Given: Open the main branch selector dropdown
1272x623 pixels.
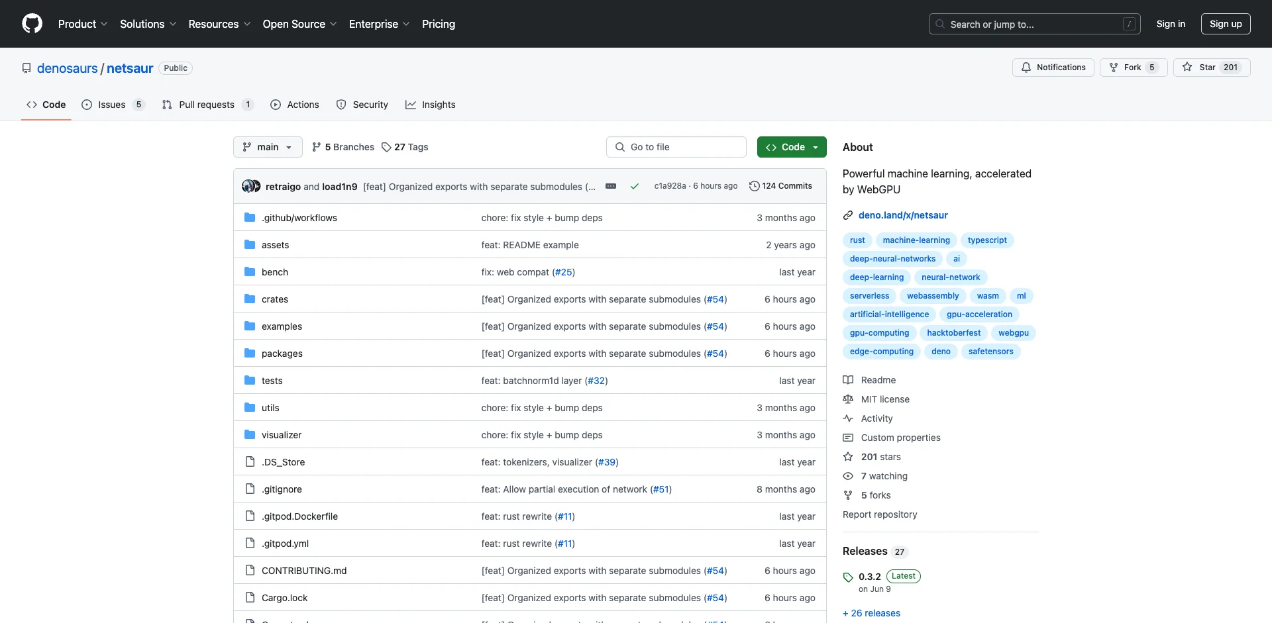Looking at the screenshot, I should [x=268, y=147].
